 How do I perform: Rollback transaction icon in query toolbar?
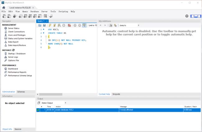80,25
